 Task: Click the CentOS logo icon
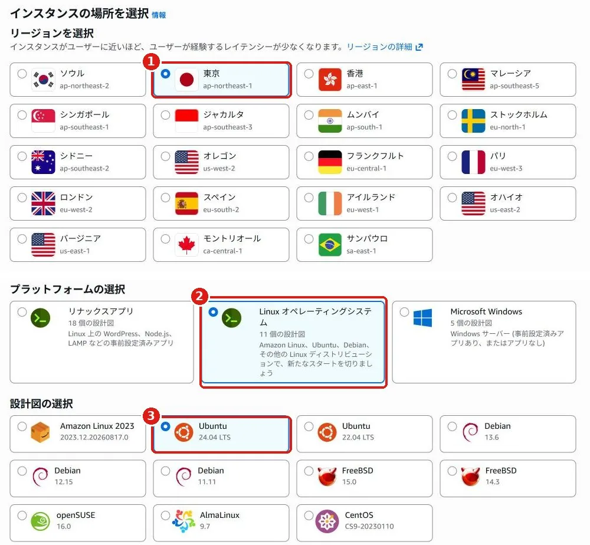coord(327,521)
